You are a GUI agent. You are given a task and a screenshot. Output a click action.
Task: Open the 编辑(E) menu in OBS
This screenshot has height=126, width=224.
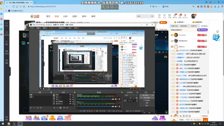pos(38,28)
